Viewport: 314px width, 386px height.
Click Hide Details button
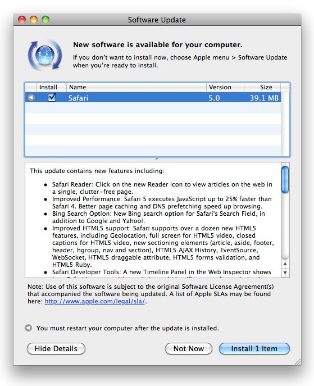click(x=56, y=348)
